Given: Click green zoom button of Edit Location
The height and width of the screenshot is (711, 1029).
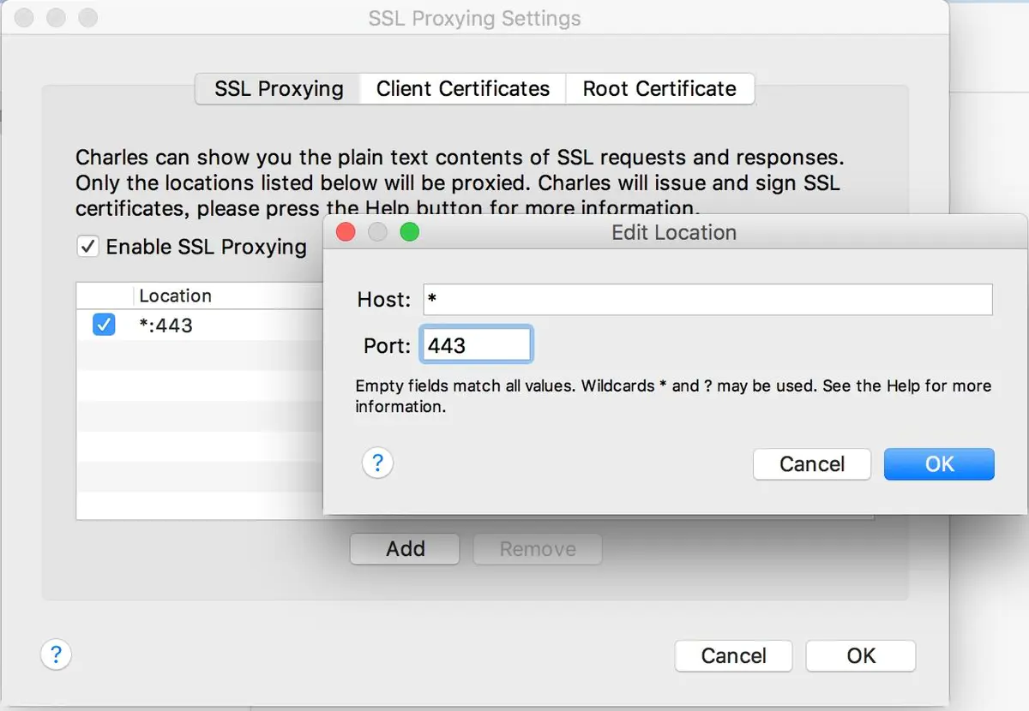Looking at the screenshot, I should [x=410, y=232].
